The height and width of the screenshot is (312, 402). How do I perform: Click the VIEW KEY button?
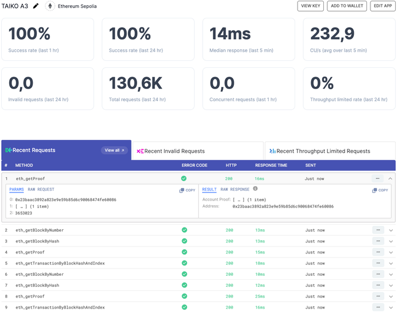(311, 6)
